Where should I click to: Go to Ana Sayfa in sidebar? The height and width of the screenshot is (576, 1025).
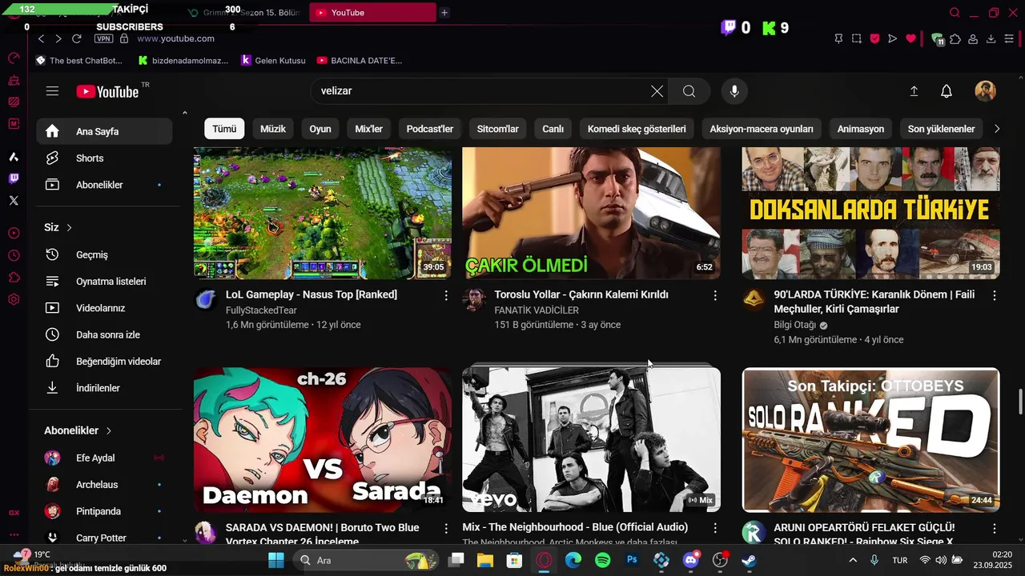pos(104,131)
